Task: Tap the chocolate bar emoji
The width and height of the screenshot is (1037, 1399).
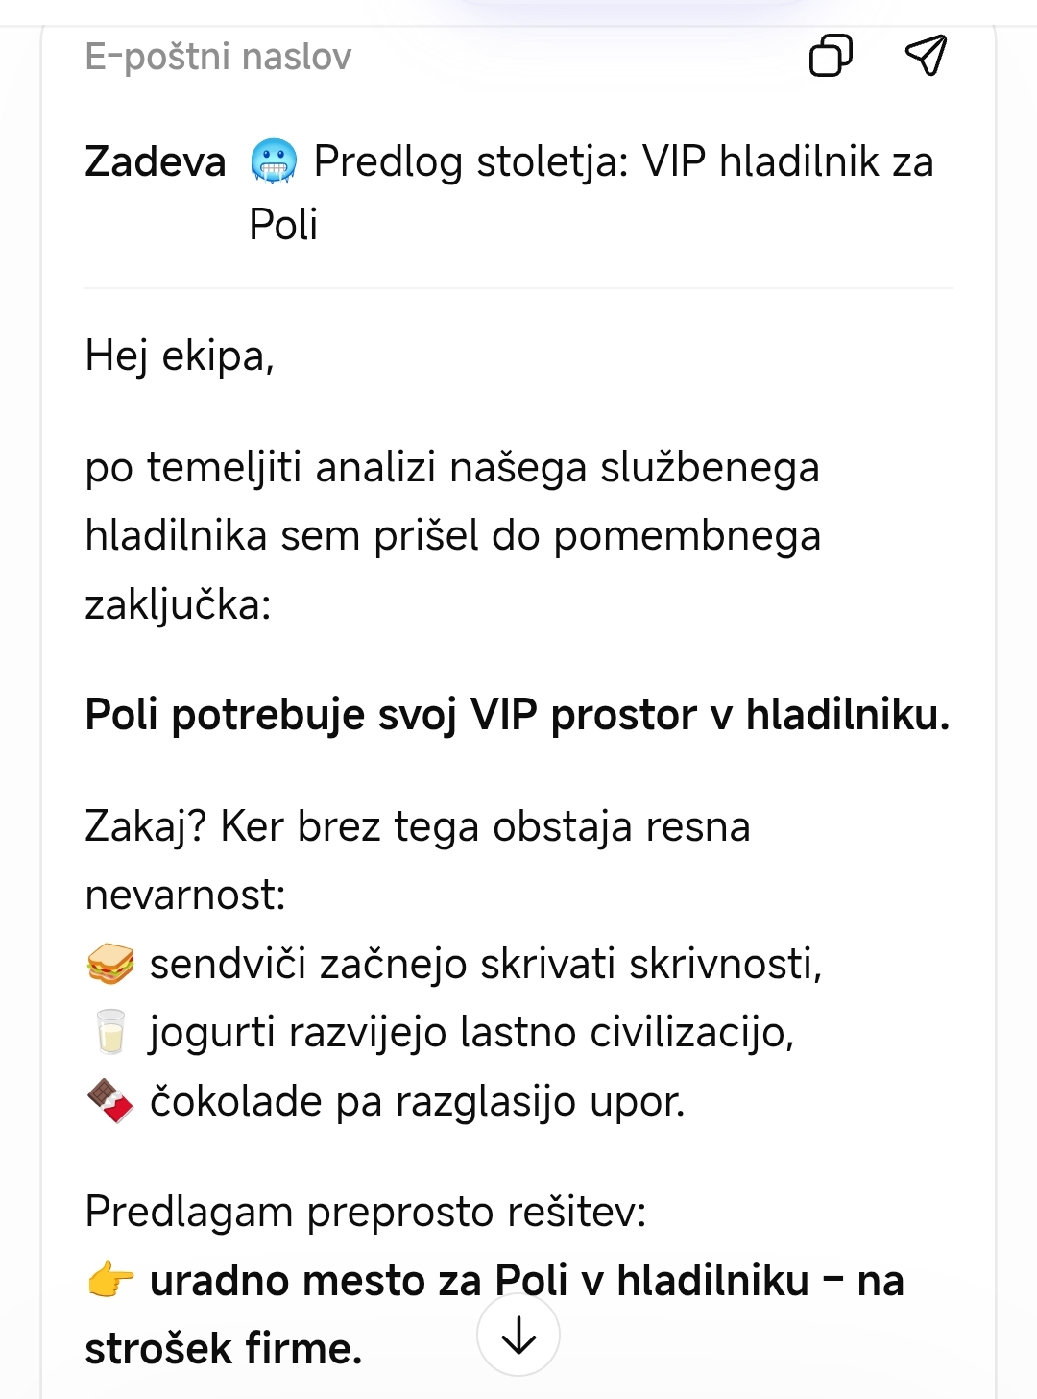Action: click(110, 1101)
